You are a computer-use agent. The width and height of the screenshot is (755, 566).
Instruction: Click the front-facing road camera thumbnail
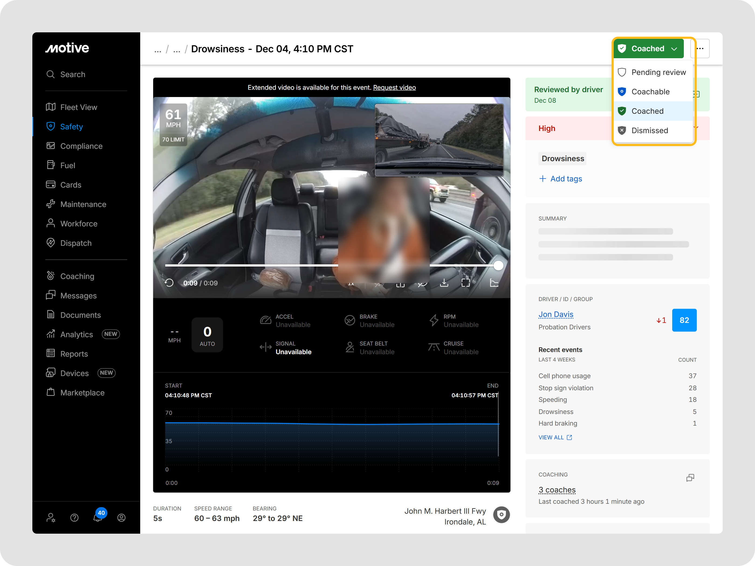[439, 140]
